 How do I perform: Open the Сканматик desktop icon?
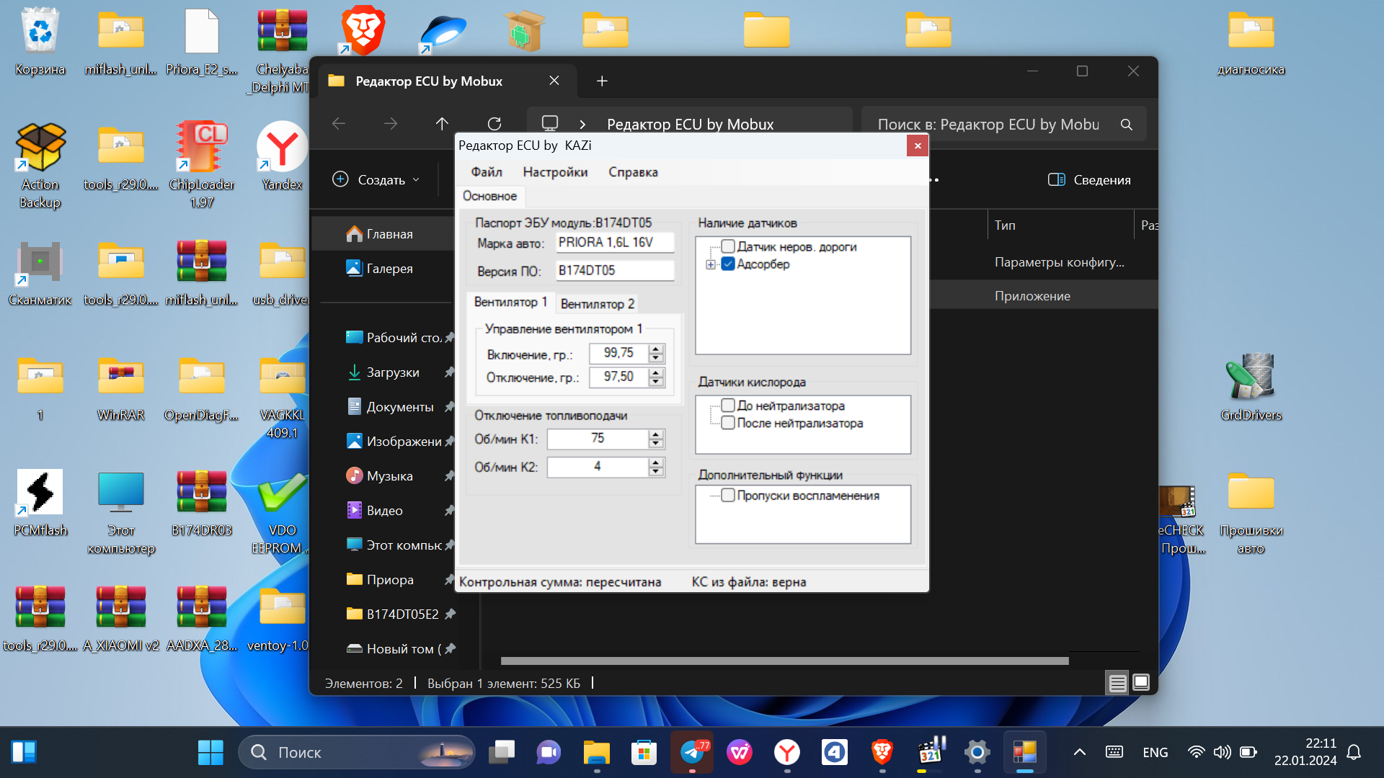40,263
